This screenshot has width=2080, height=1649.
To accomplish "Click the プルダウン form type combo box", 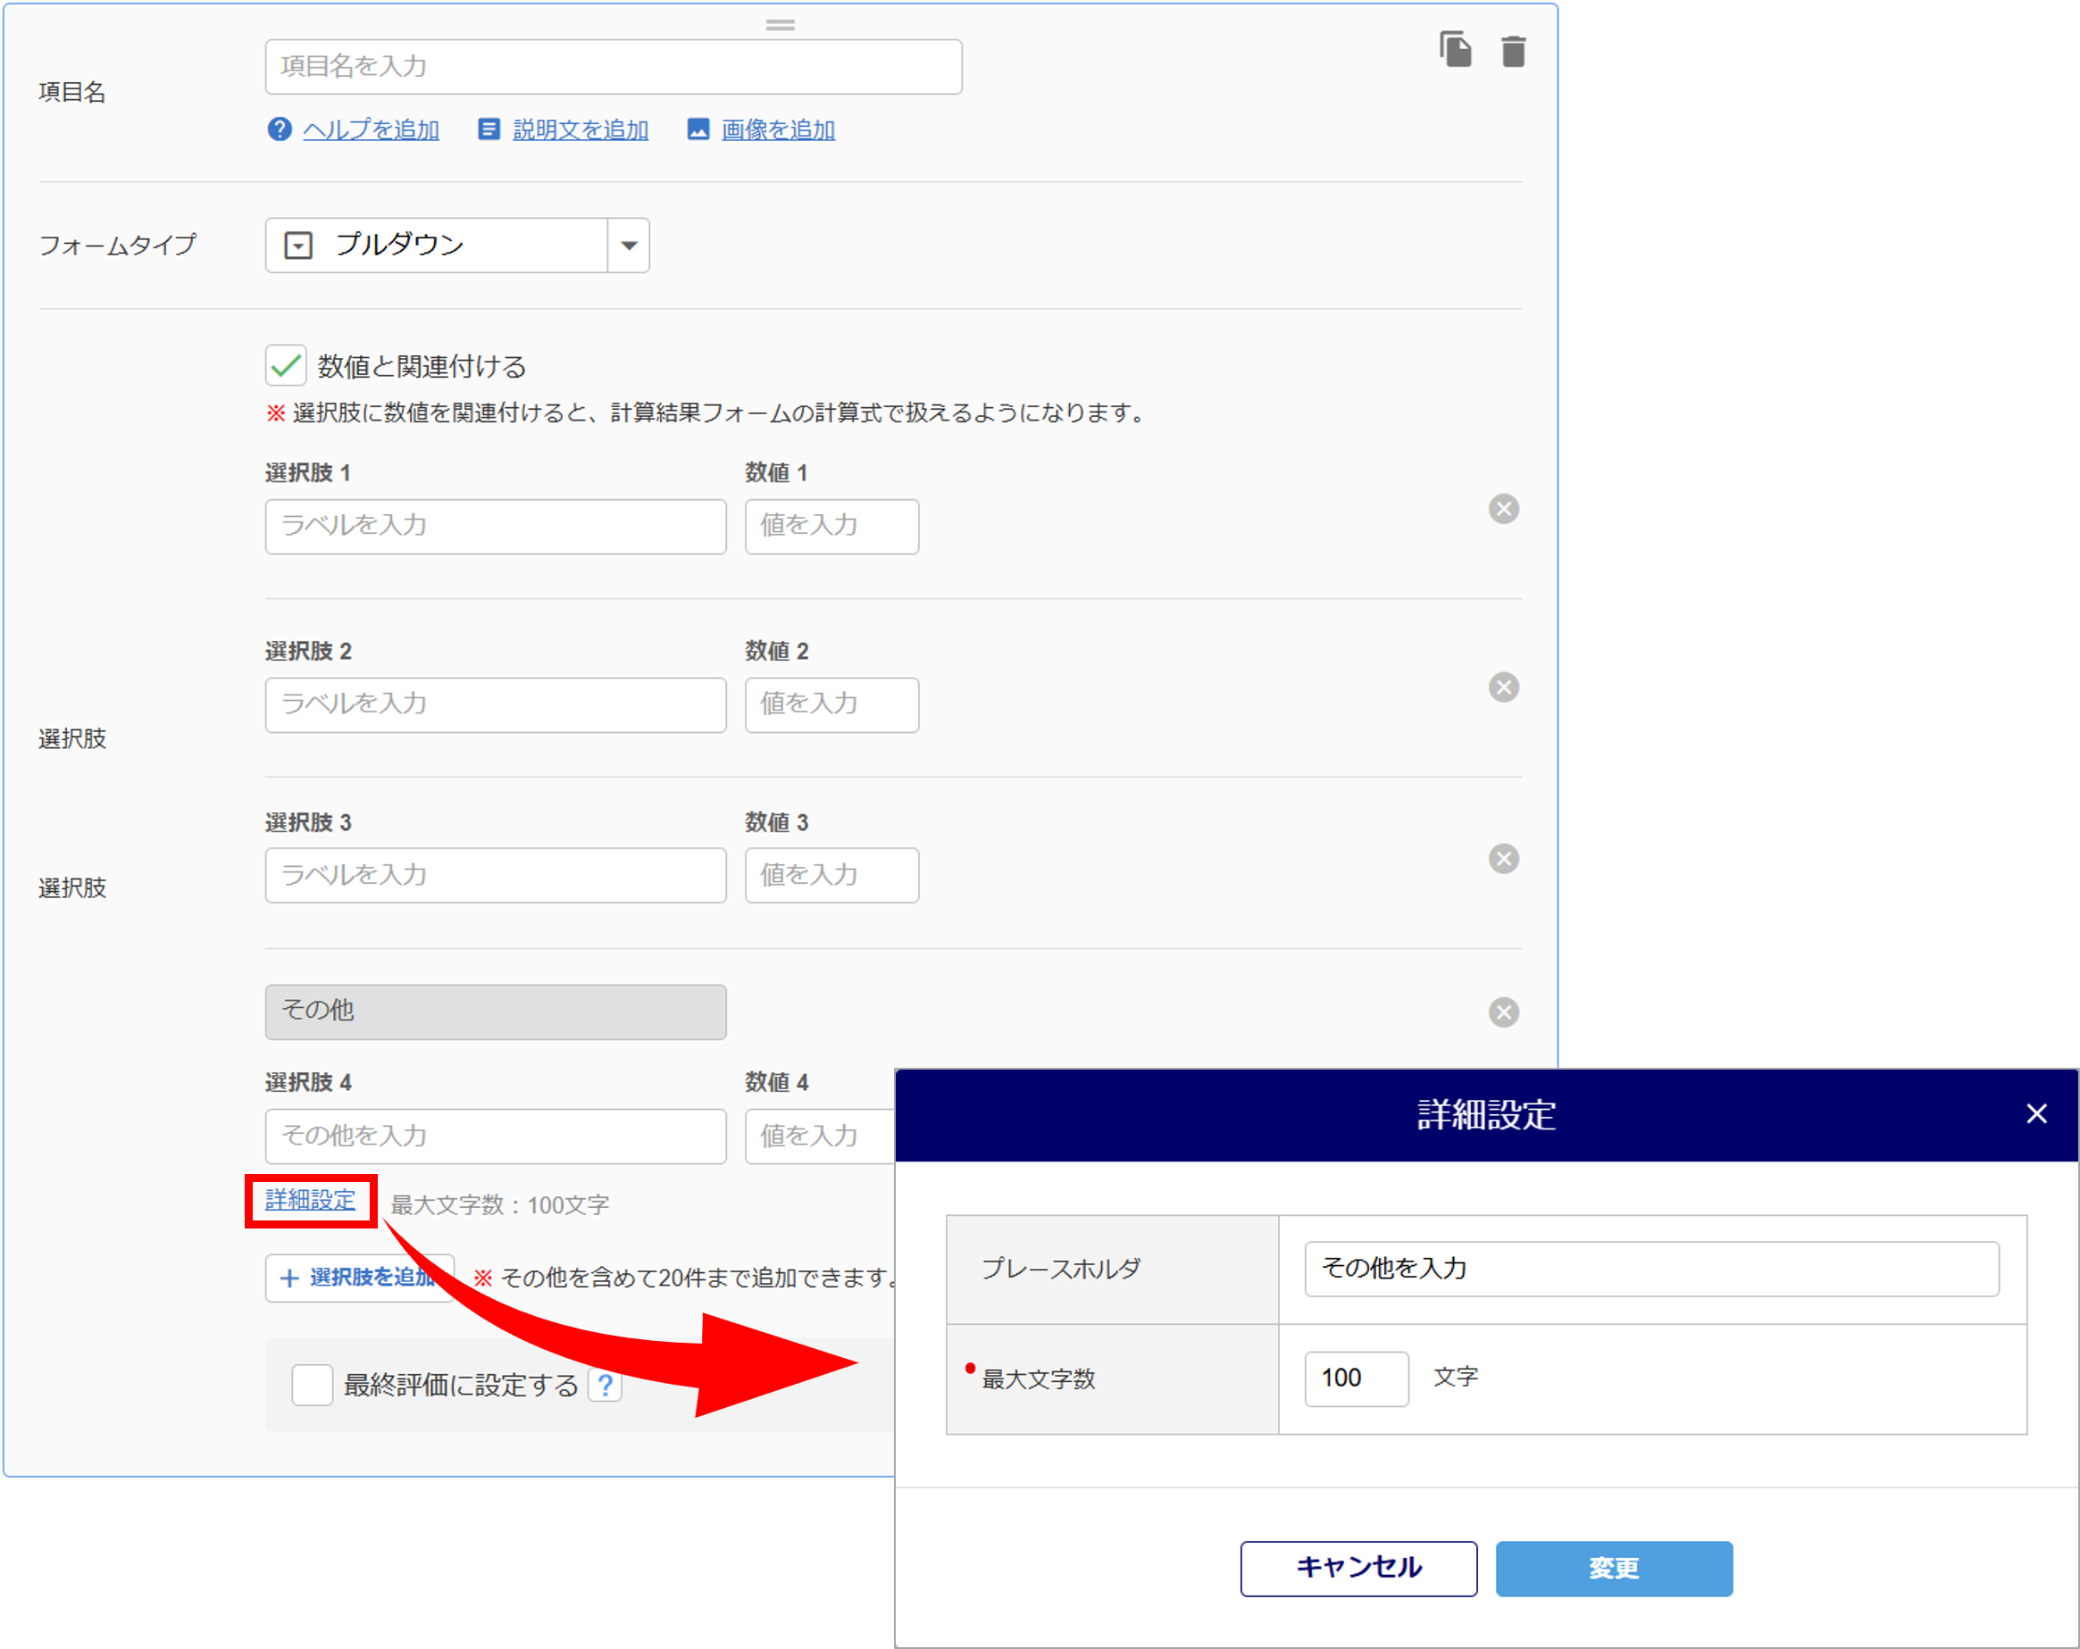I will [x=436, y=246].
